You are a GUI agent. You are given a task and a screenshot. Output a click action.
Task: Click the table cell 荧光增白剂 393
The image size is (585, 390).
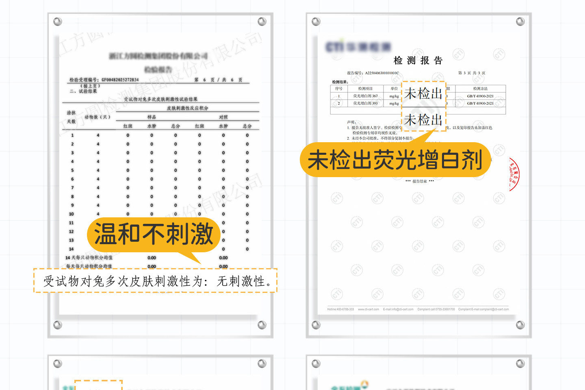tap(365, 103)
